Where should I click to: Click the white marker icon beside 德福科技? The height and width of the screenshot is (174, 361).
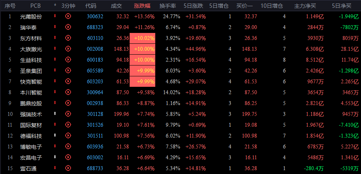(x=55, y=136)
